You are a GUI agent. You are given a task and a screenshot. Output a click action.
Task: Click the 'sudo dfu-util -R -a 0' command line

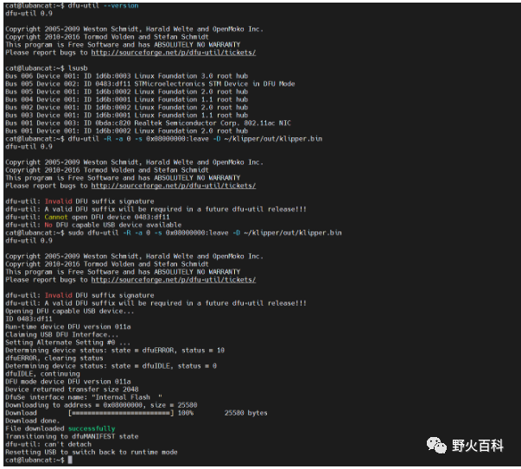tap(174, 233)
